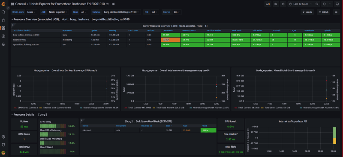Add a new panel with the chart-plus icon
Viewport: 343px width, 157px height.
tap(268, 4)
